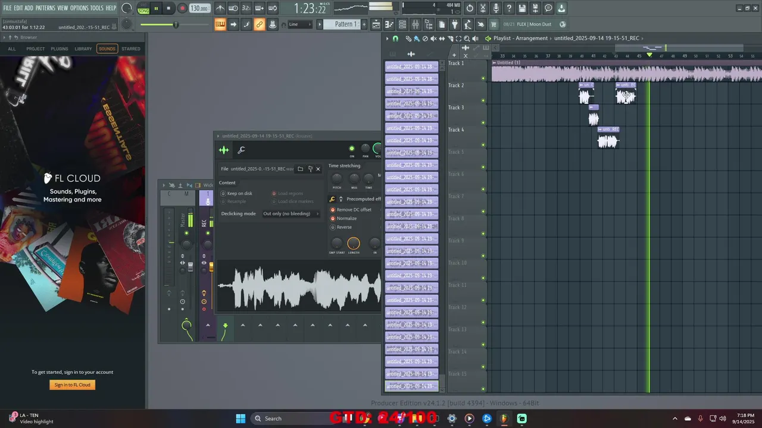Select the playlist mute tool icon

[x=433, y=38]
